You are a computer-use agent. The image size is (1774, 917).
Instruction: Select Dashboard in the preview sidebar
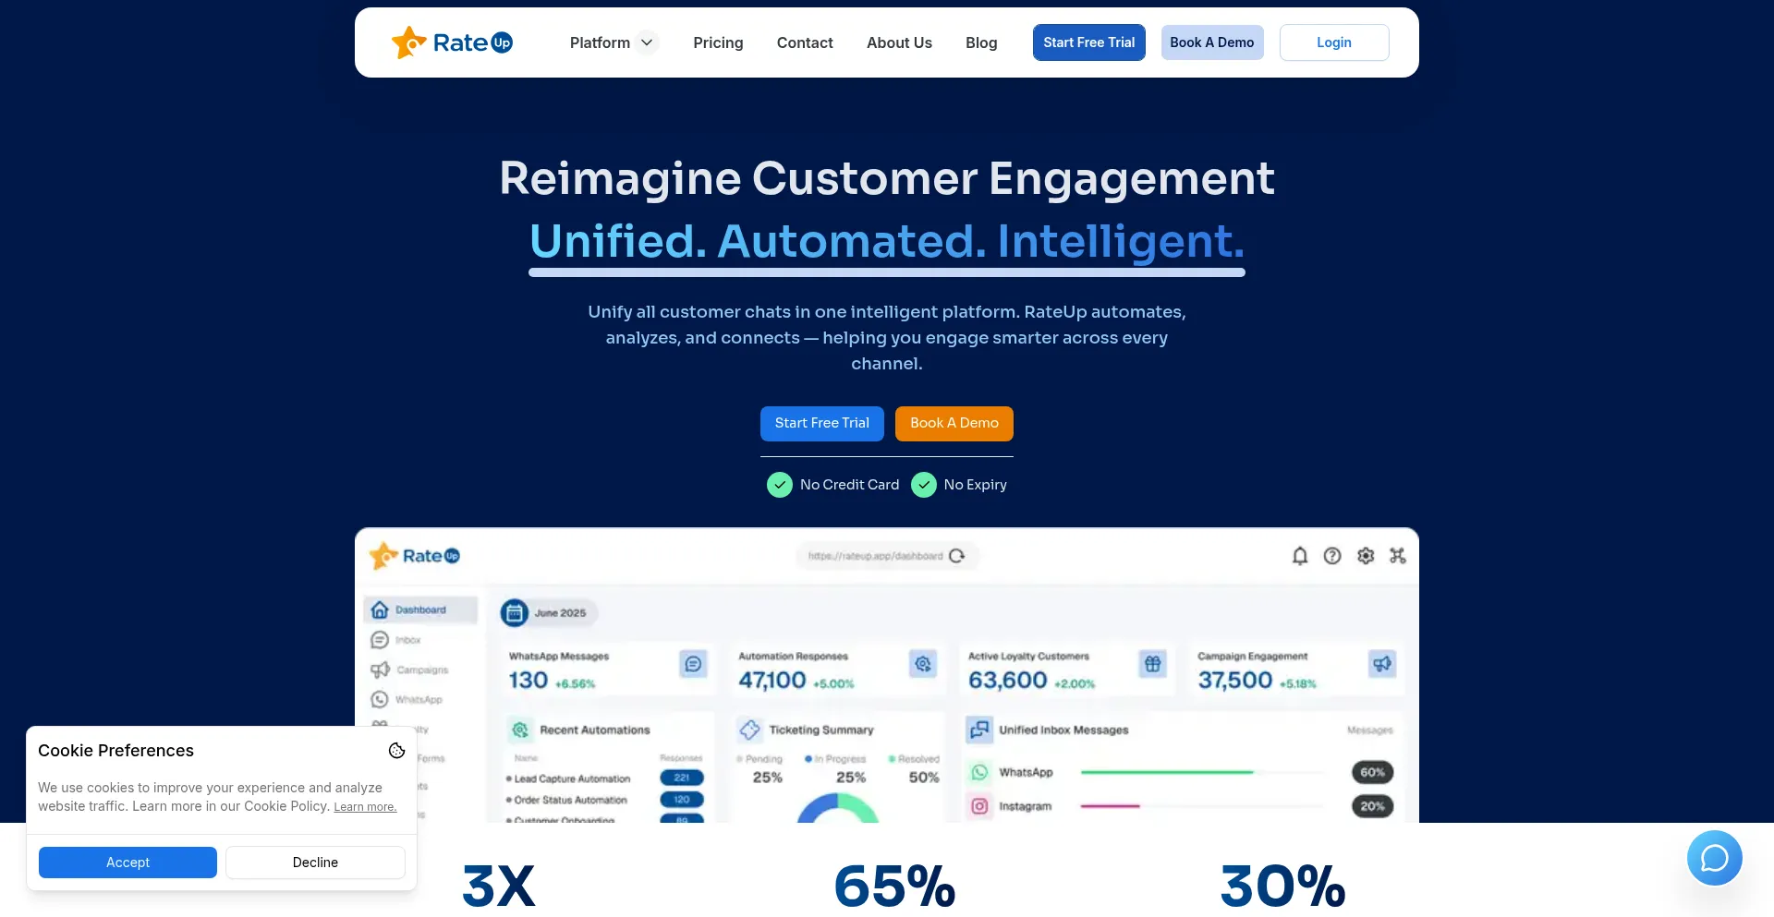coord(420,610)
